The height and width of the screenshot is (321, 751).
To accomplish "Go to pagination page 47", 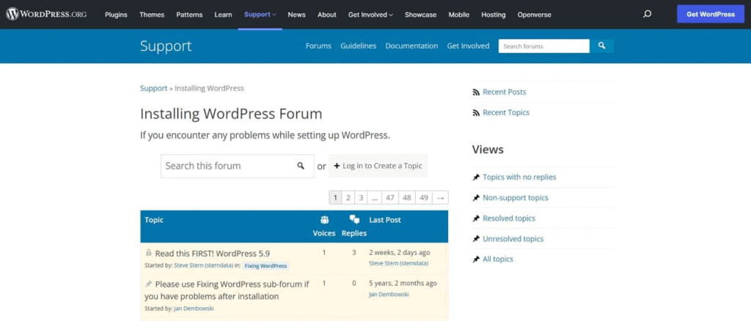I will tap(390, 198).
